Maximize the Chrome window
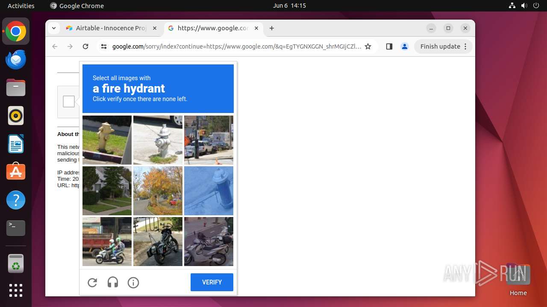 coord(448,28)
